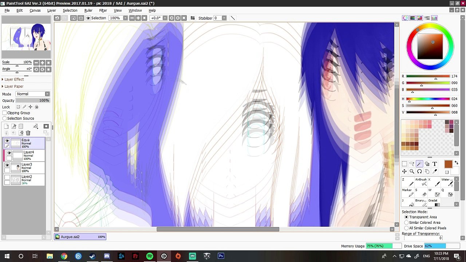
Task: Open the zoom percentage dropdown
Action: (125, 18)
